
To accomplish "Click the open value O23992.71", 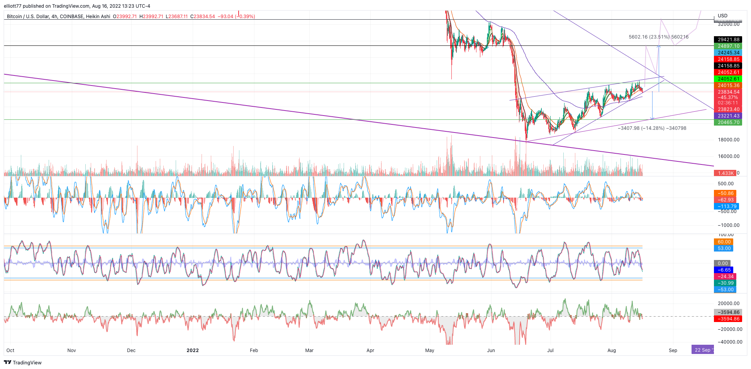I will [125, 17].
